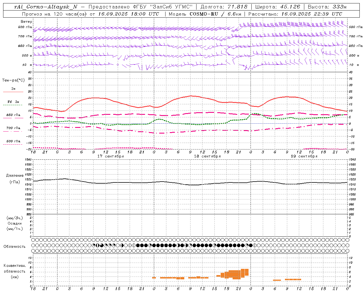Click the Ветер panel label

coord(26,22)
